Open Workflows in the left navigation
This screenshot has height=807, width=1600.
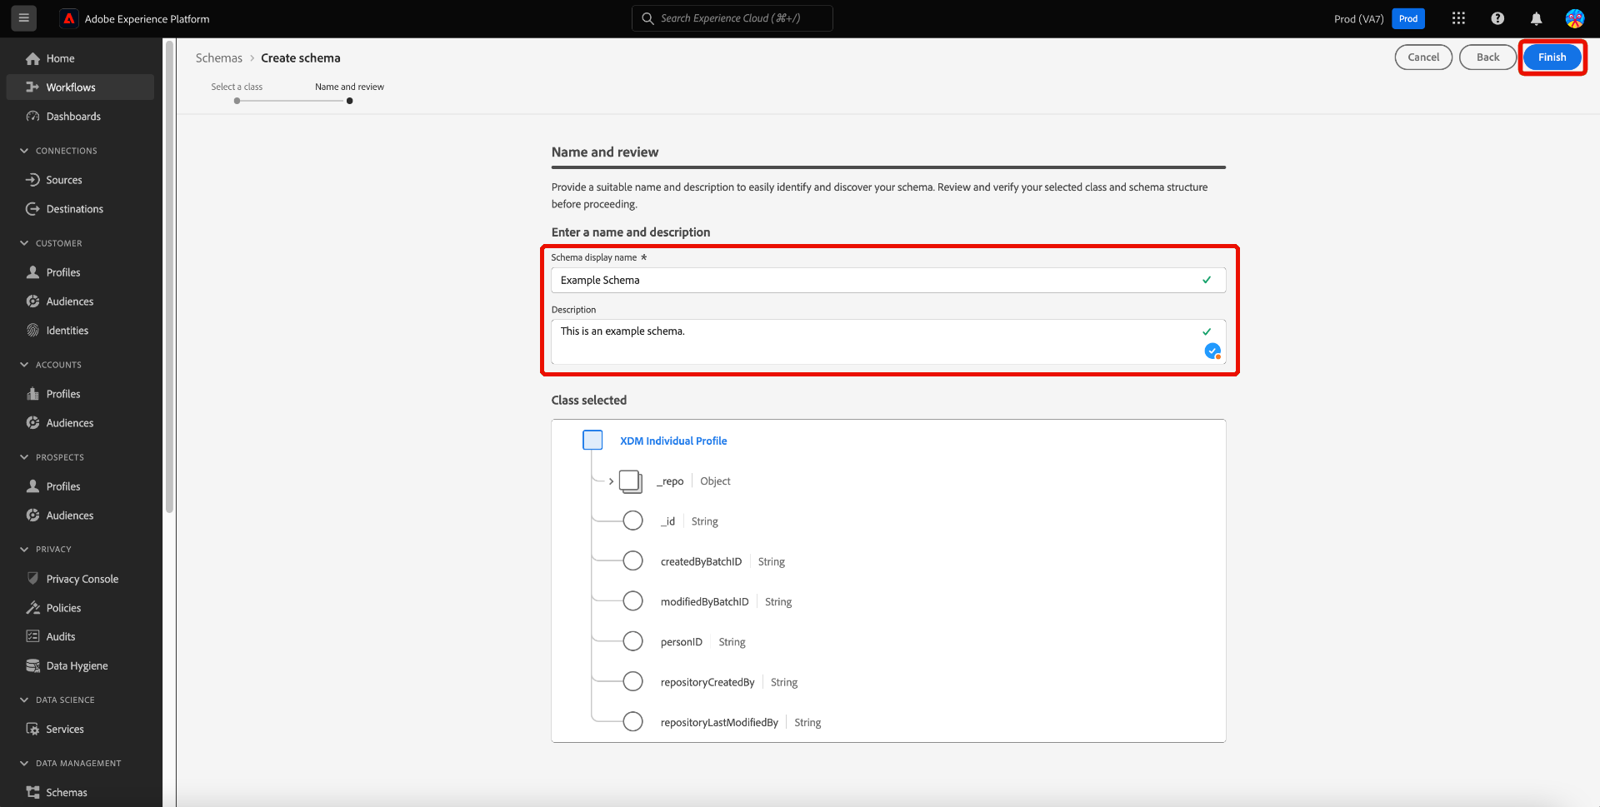click(71, 87)
